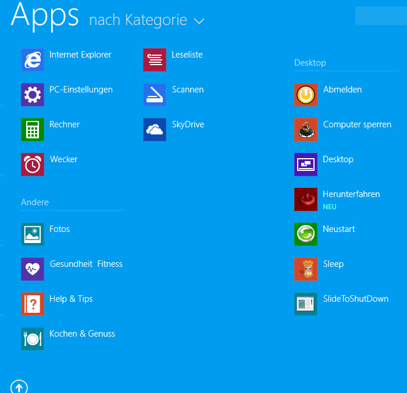Click the SlideToShutDown label text

pos(356,299)
